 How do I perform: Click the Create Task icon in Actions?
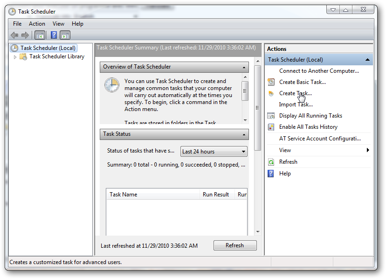(271, 93)
